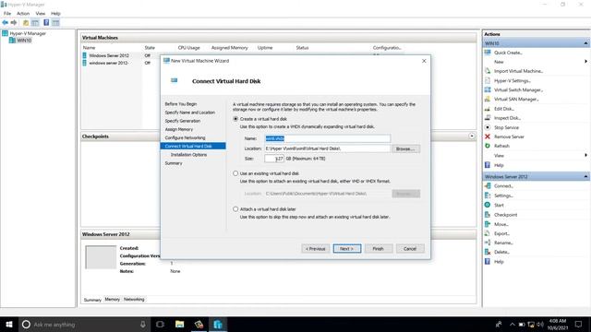
Task: Go to the Assign Memory wizard step
Action: 178,129
